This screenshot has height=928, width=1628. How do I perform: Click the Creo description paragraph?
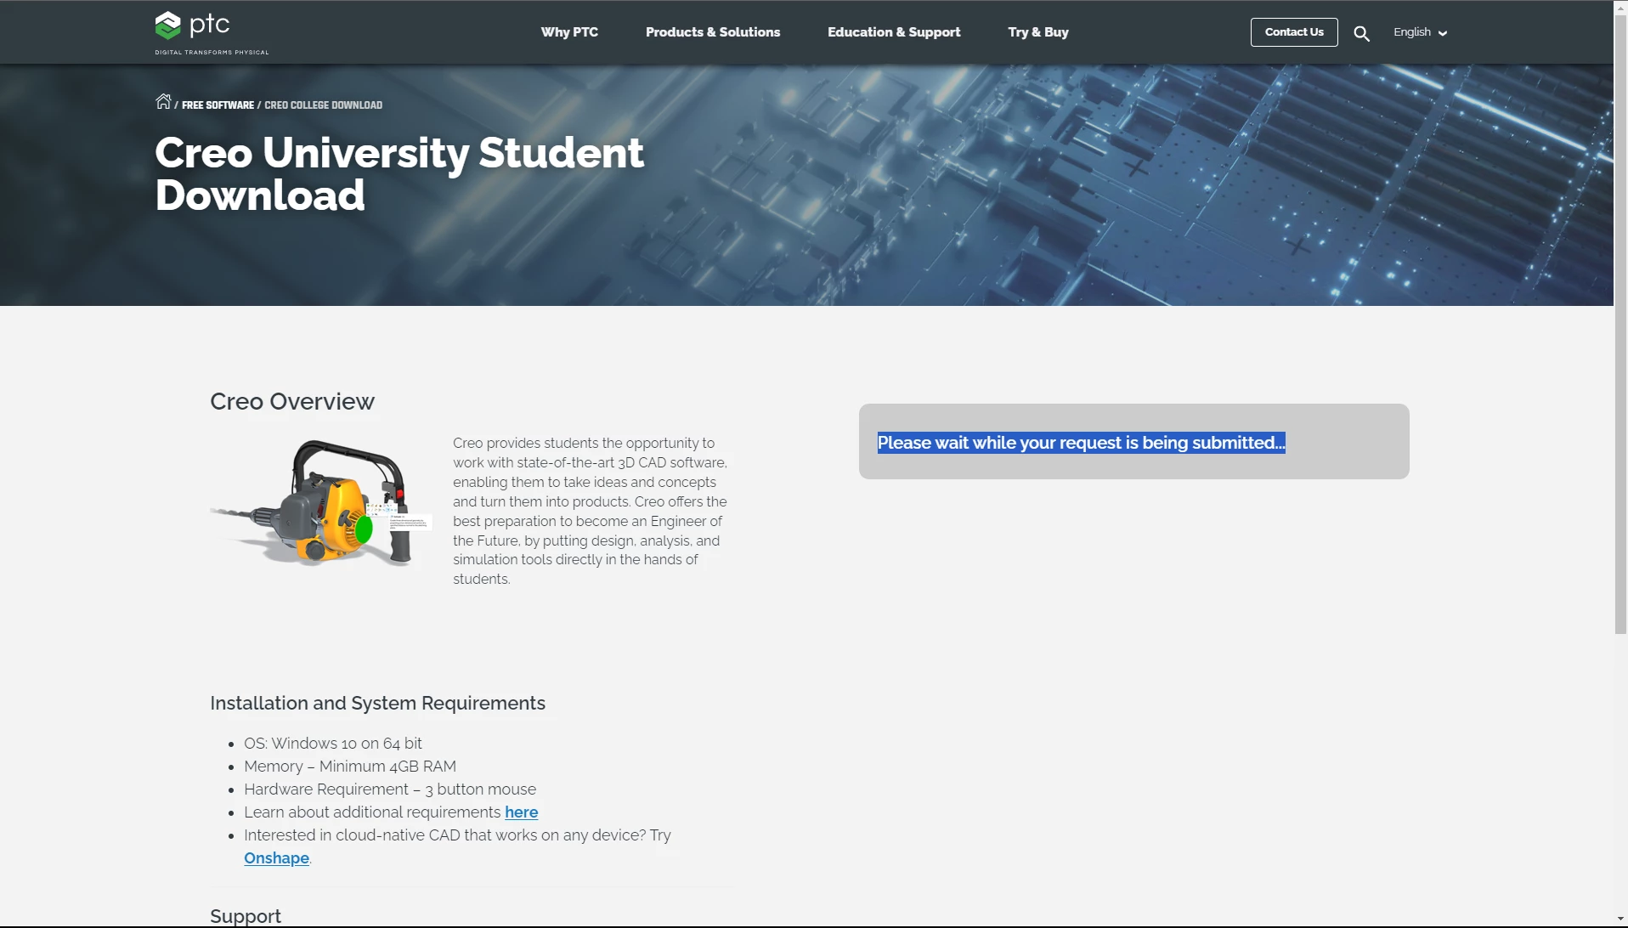coord(590,512)
